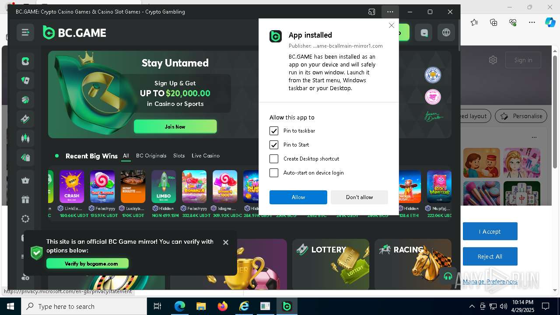Open File Explorer from taskbar

201,306
